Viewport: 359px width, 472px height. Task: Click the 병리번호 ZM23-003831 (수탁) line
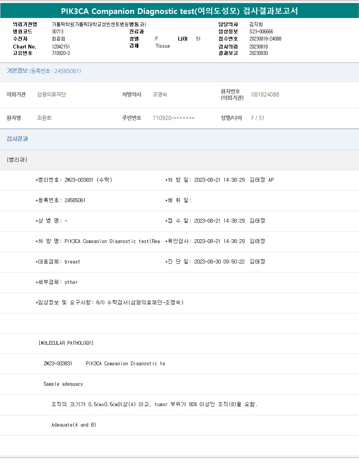(x=74, y=180)
